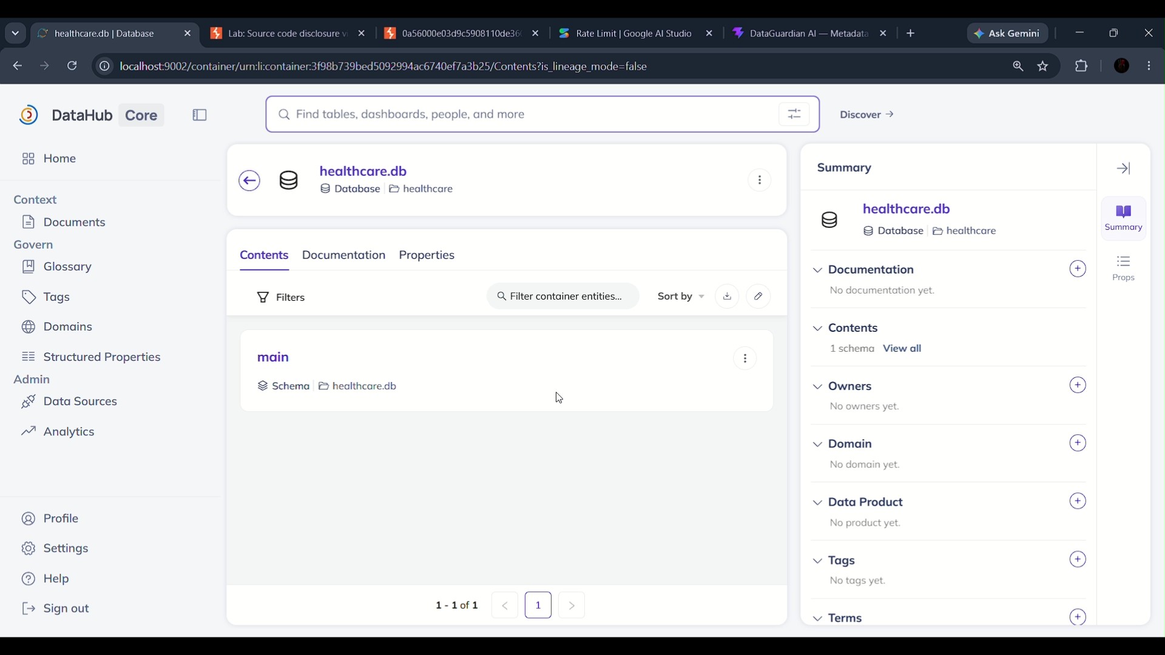
Task: Collapse the Summary side panel arrow
Action: pos(1124,169)
